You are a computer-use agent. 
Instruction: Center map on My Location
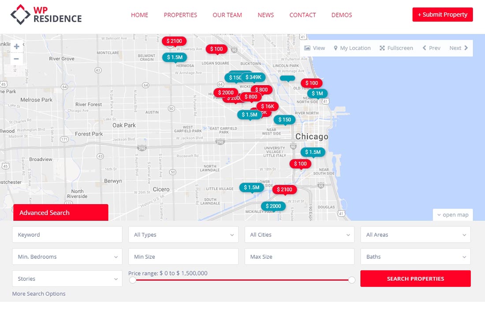352,48
